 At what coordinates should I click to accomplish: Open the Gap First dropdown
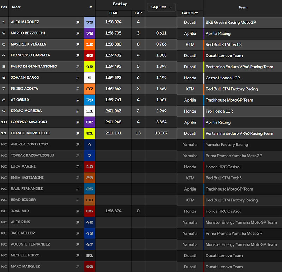click(161, 7)
